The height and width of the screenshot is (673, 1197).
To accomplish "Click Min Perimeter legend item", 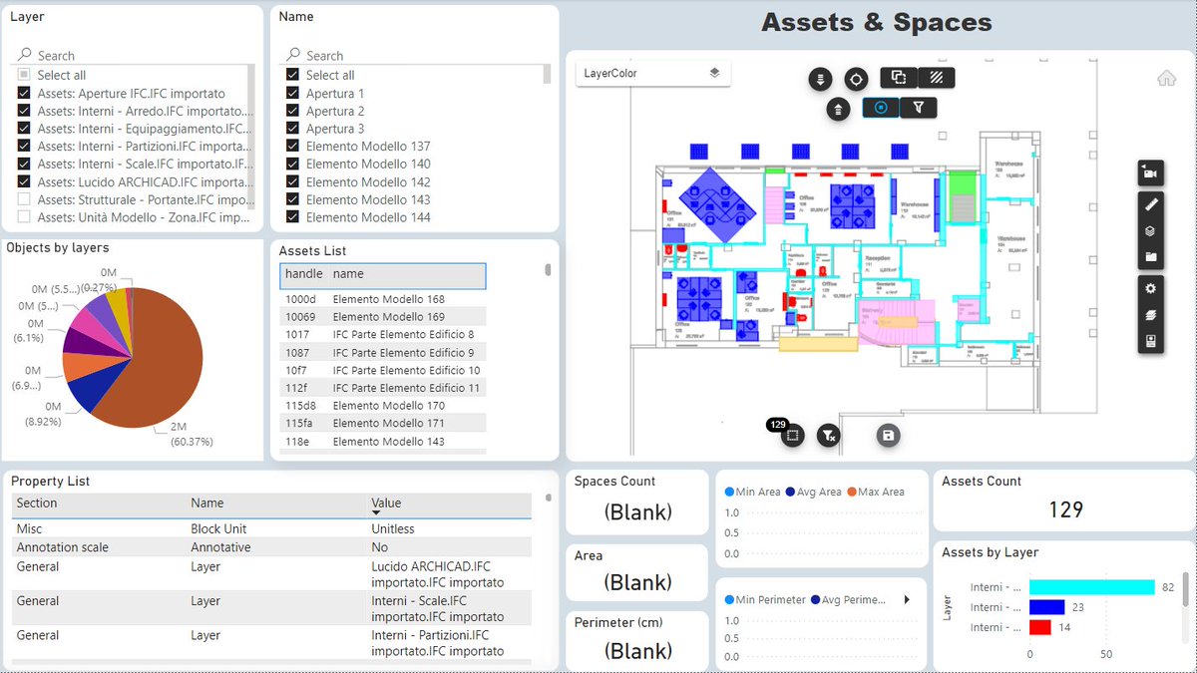I will (x=766, y=600).
